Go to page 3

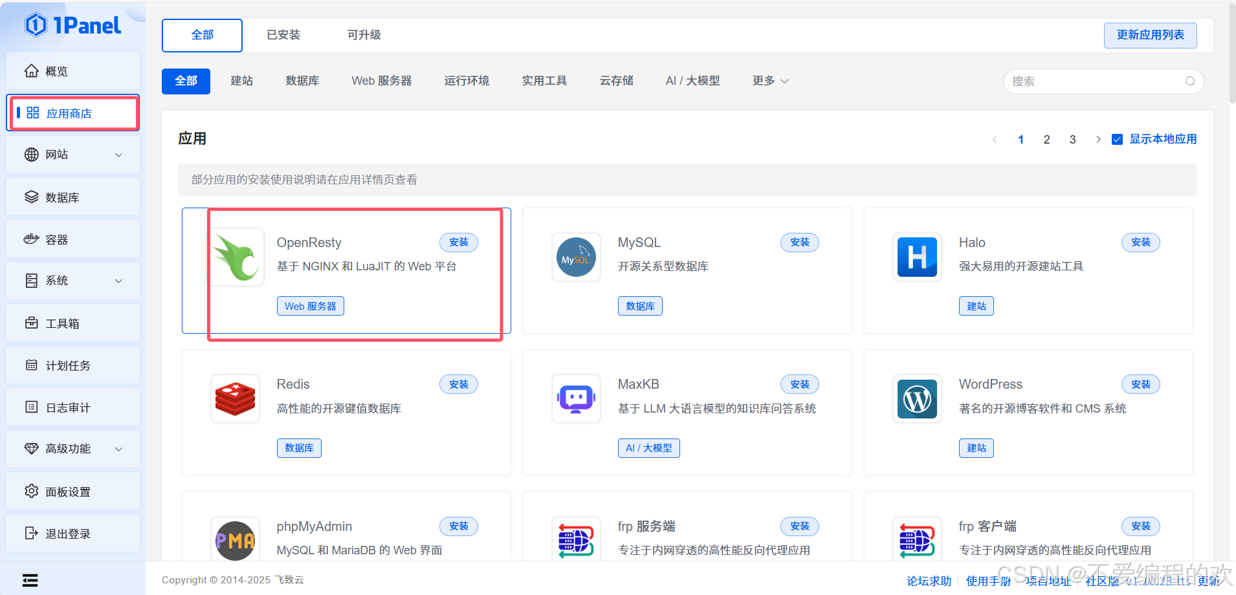point(1072,140)
